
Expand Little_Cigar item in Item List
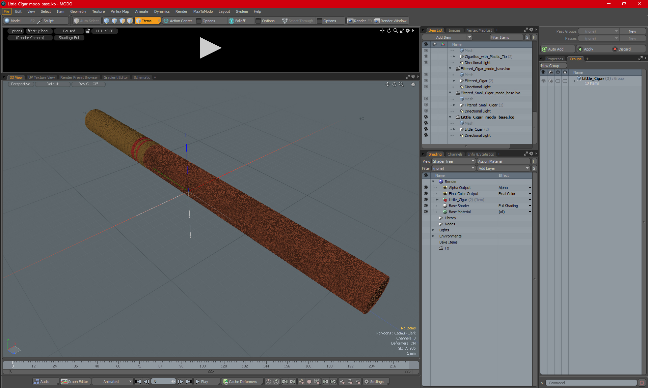454,129
